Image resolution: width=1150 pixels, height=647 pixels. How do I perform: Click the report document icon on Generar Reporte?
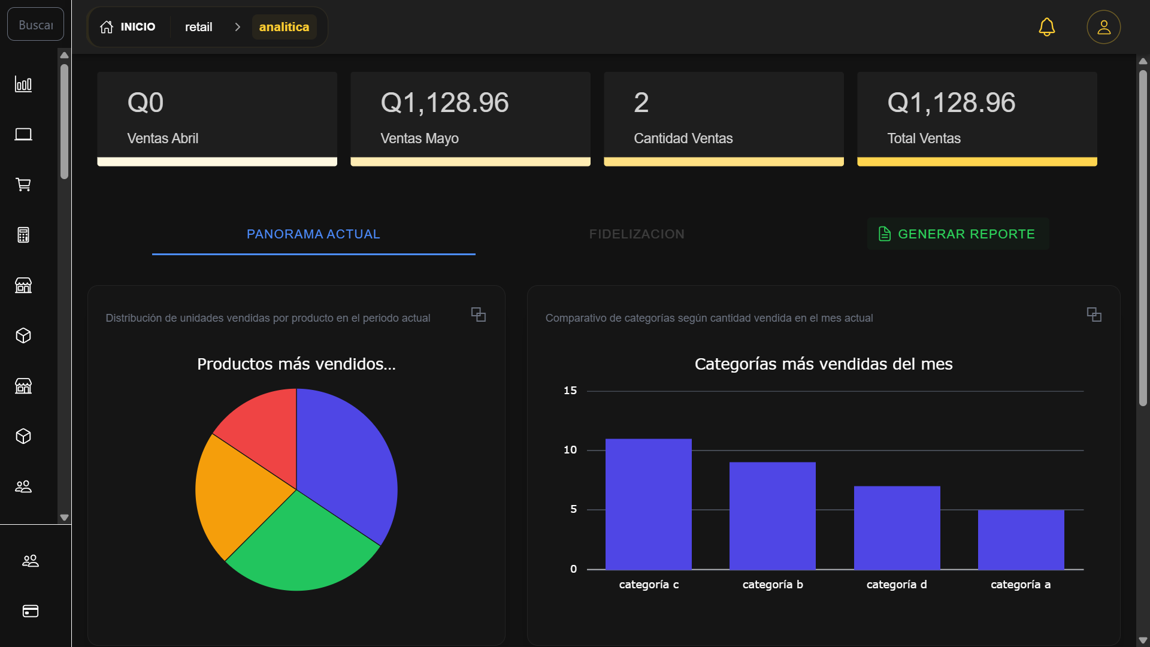click(x=885, y=234)
